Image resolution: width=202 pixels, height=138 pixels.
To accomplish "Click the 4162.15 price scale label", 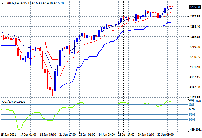I will pyautogui.click(x=195, y=77).
